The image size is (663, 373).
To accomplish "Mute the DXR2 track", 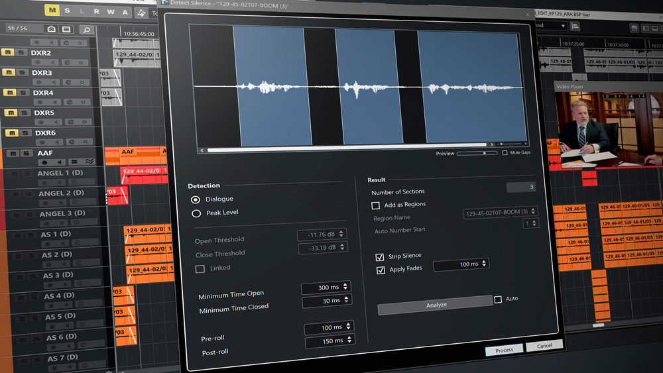I will (8, 52).
